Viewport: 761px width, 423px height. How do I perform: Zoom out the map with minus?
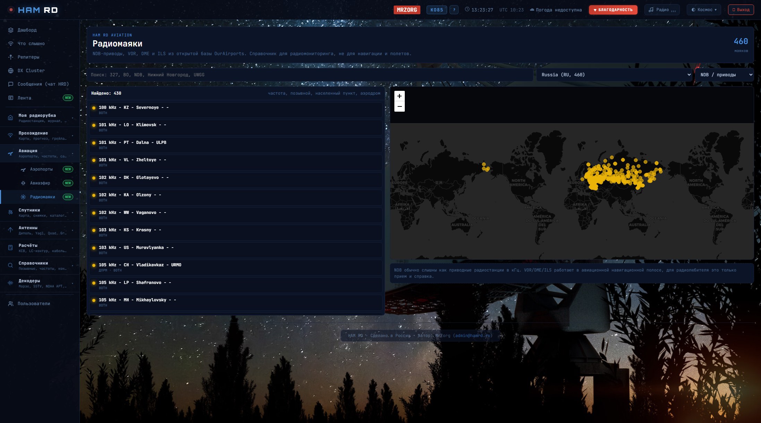[400, 106]
